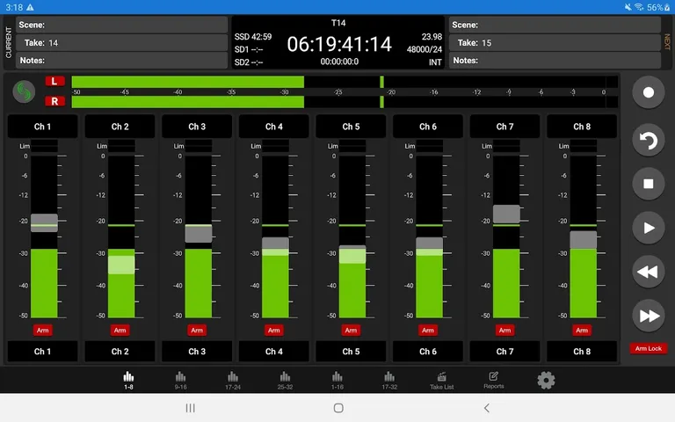Toggle Arm for Ch 2
This screenshot has width=675, height=422.
120,331
